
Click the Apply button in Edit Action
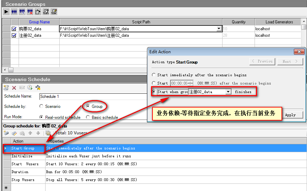click(x=293, y=115)
